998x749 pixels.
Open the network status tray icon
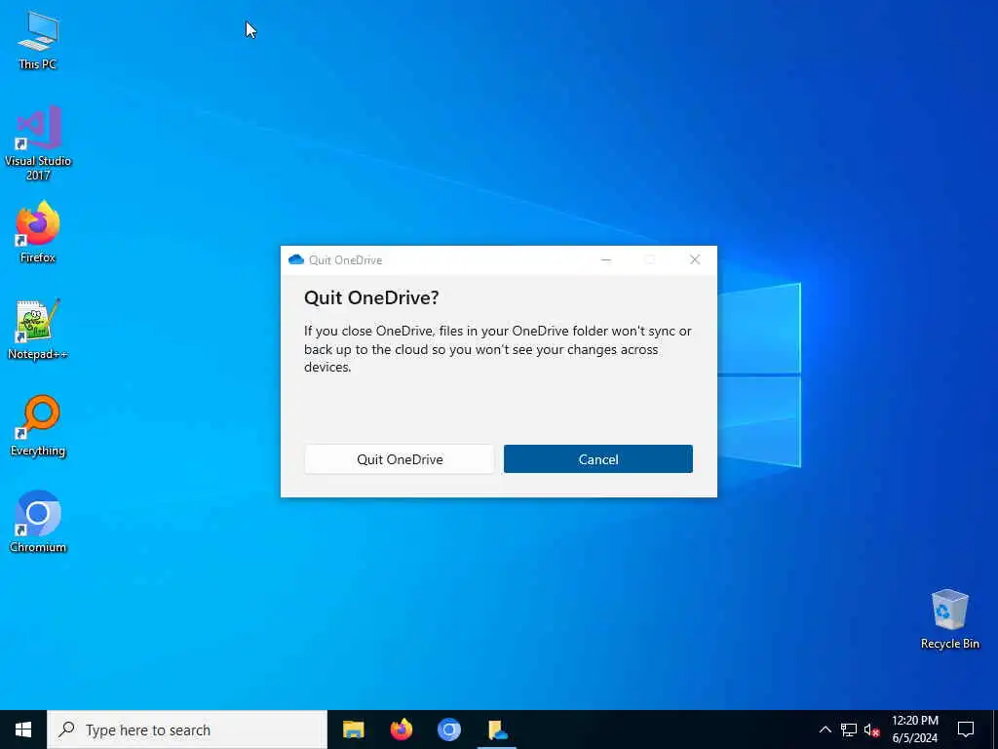pyautogui.click(x=849, y=729)
